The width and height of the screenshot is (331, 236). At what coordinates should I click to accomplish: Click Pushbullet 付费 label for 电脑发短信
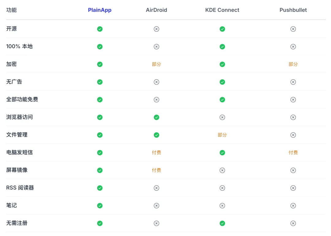pyautogui.click(x=293, y=153)
